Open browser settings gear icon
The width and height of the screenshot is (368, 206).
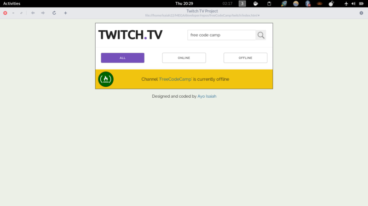(x=361, y=13)
